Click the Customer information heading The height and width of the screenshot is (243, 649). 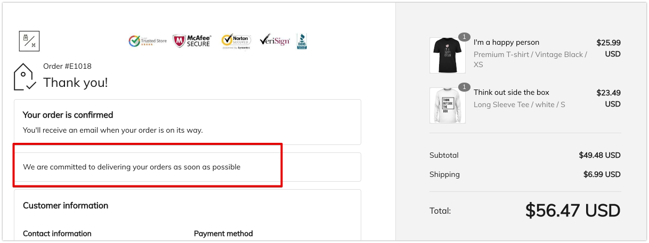(66, 206)
